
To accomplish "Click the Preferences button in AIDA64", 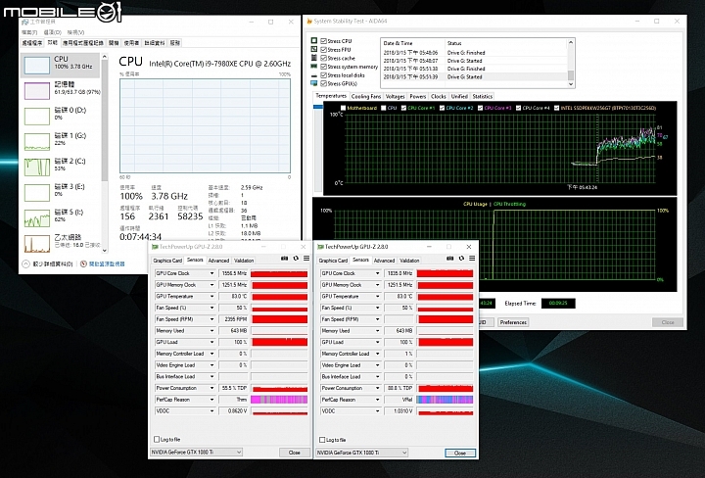I will click(513, 322).
